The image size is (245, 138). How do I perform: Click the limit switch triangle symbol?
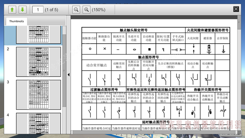tap(163, 50)
